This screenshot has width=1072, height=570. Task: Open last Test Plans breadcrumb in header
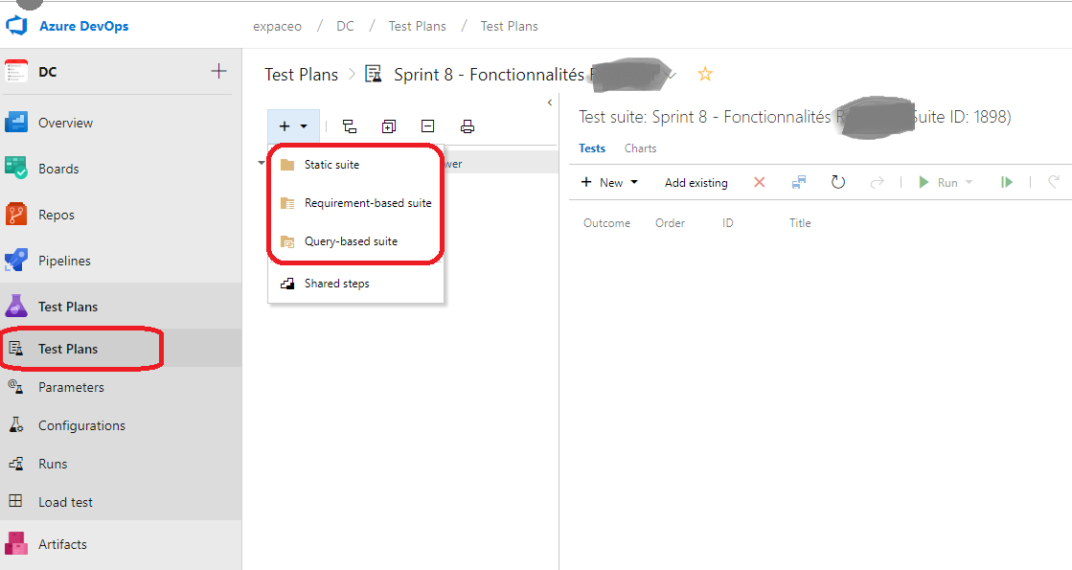point(509,26)
